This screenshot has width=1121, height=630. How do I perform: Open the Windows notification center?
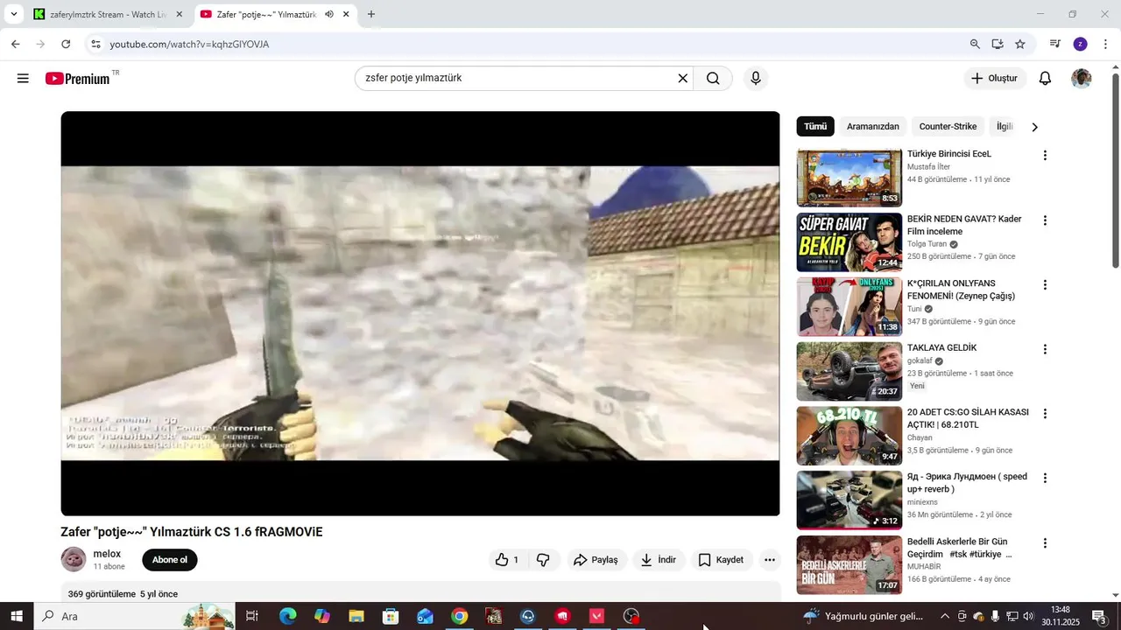[1100, 616]
